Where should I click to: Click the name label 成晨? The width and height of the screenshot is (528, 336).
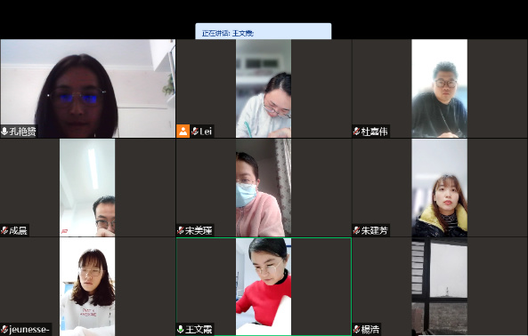click(18, 230)
